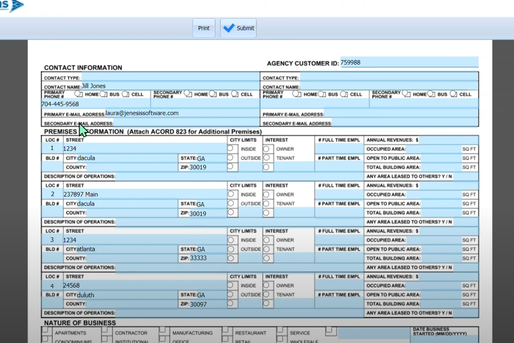Screen dimensions: 514x343
Task: Check the Apartments checkbox
Action: pos(45,330)
